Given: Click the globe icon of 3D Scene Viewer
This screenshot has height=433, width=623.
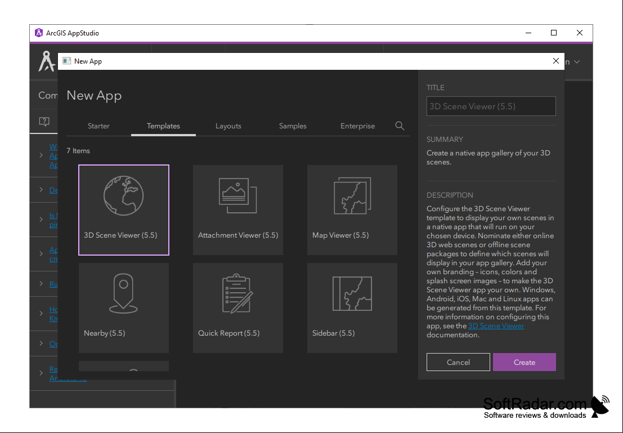Looking at the screenshot, I should [124, 195].
